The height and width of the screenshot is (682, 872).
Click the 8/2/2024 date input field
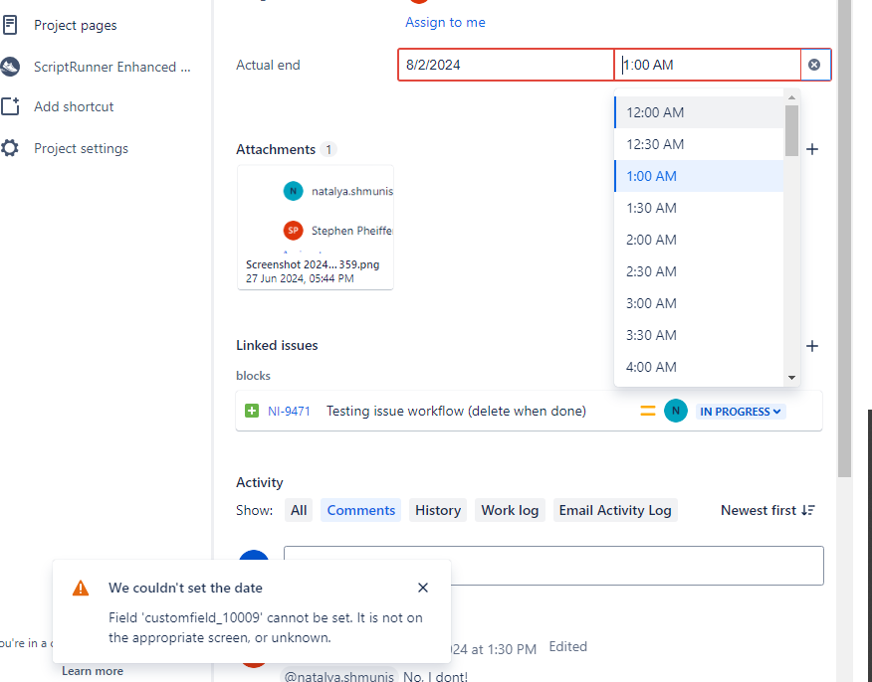pyautogui.click(x=505, y=64)
